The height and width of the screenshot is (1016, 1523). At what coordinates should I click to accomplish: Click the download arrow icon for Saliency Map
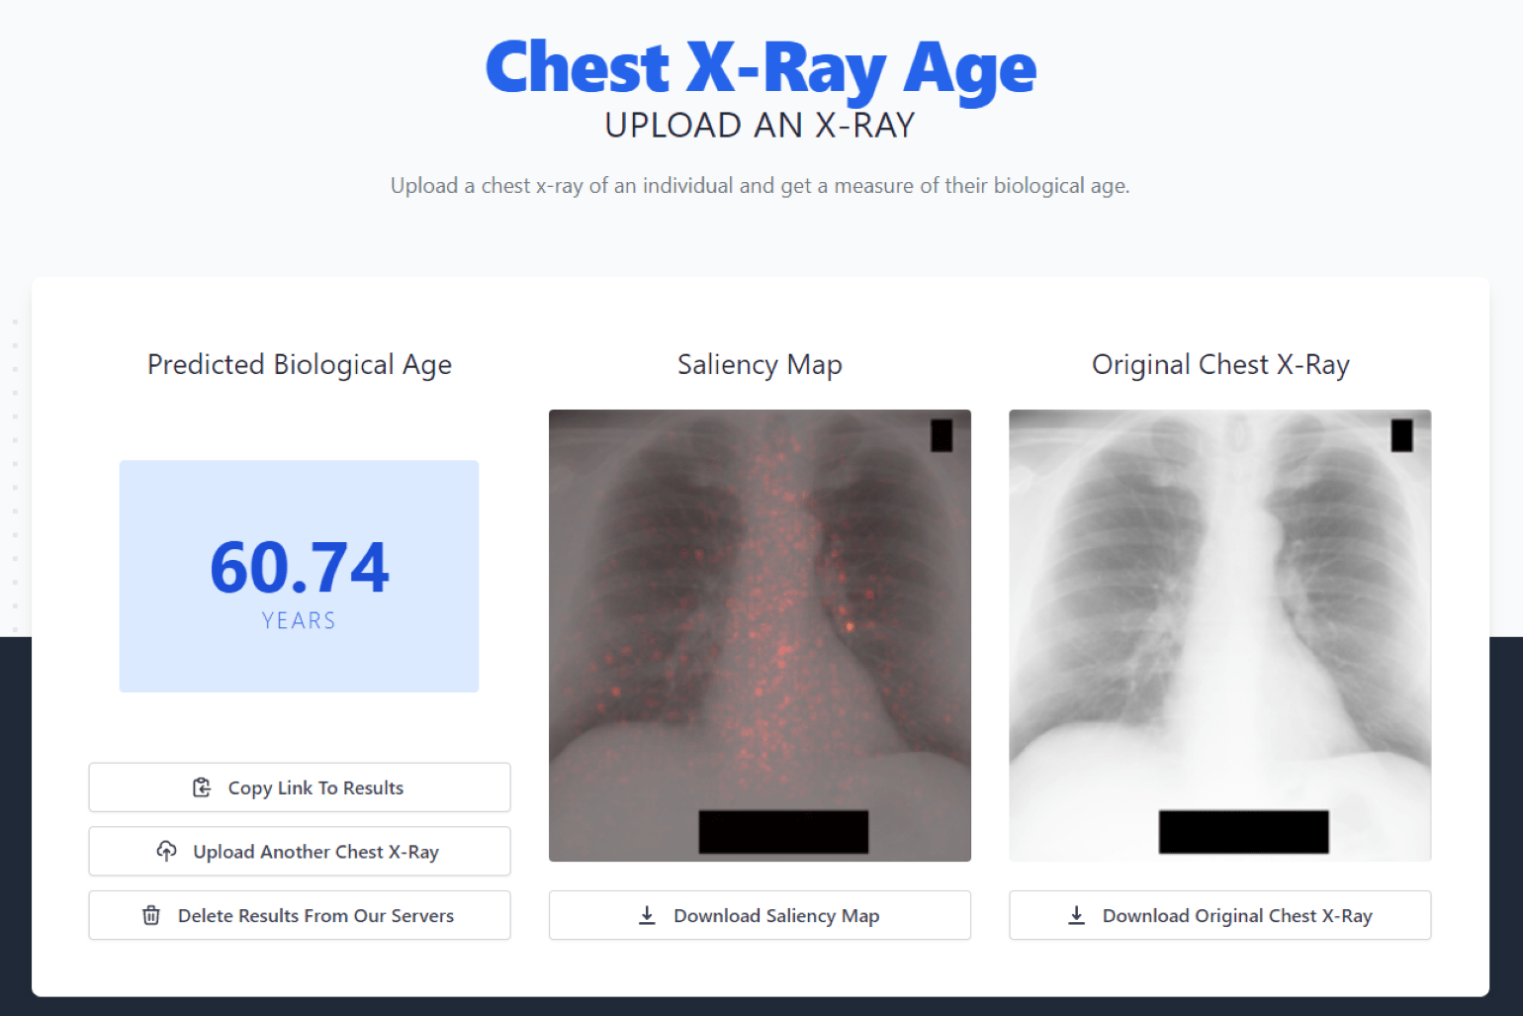pyautogui.click(x=647, y=915)
